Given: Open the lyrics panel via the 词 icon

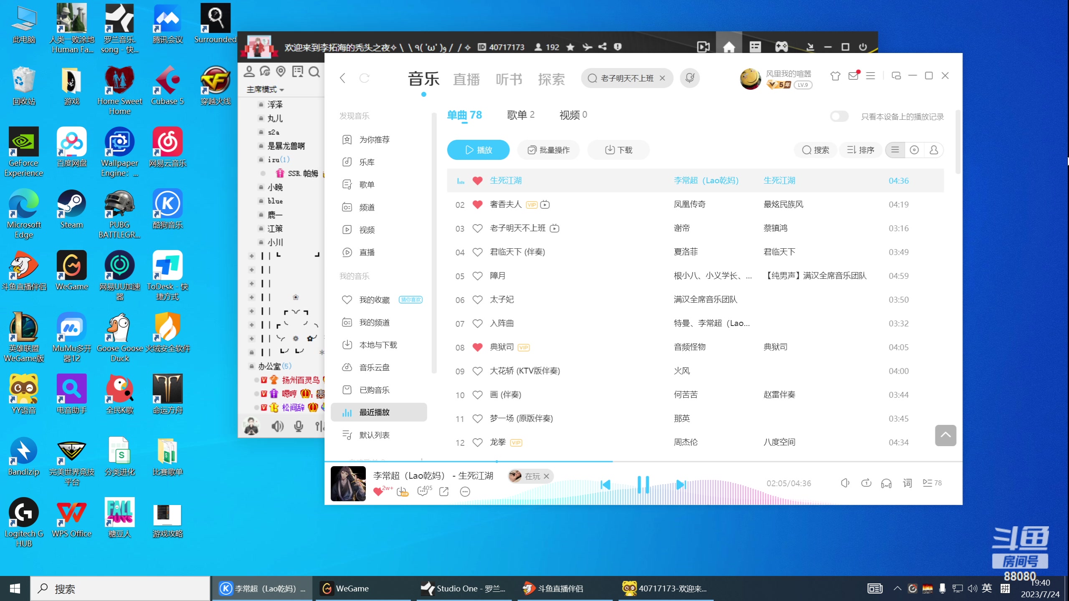Looking at the screenshot, I should tap(907, 483).
